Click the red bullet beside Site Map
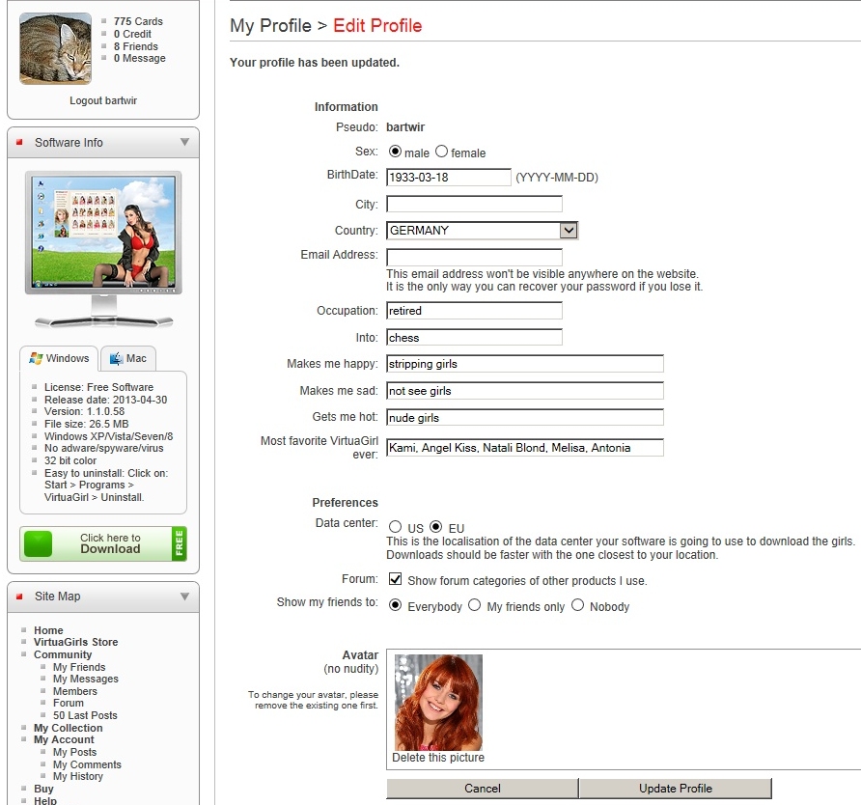Image resolution: width=861 pixels, height=805 pixels. pos(19,597)
